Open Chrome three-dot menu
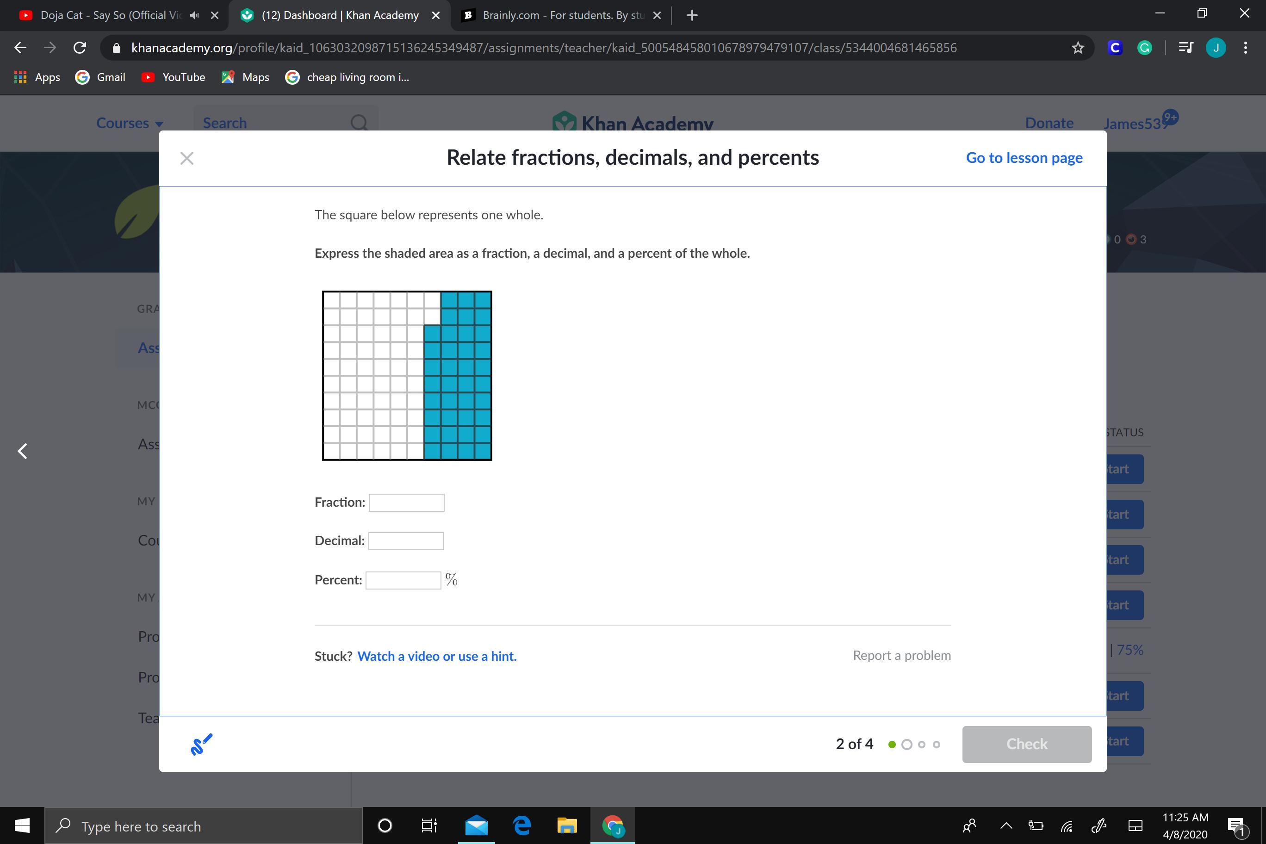 pyautogui.click(x=1246, y=48)
